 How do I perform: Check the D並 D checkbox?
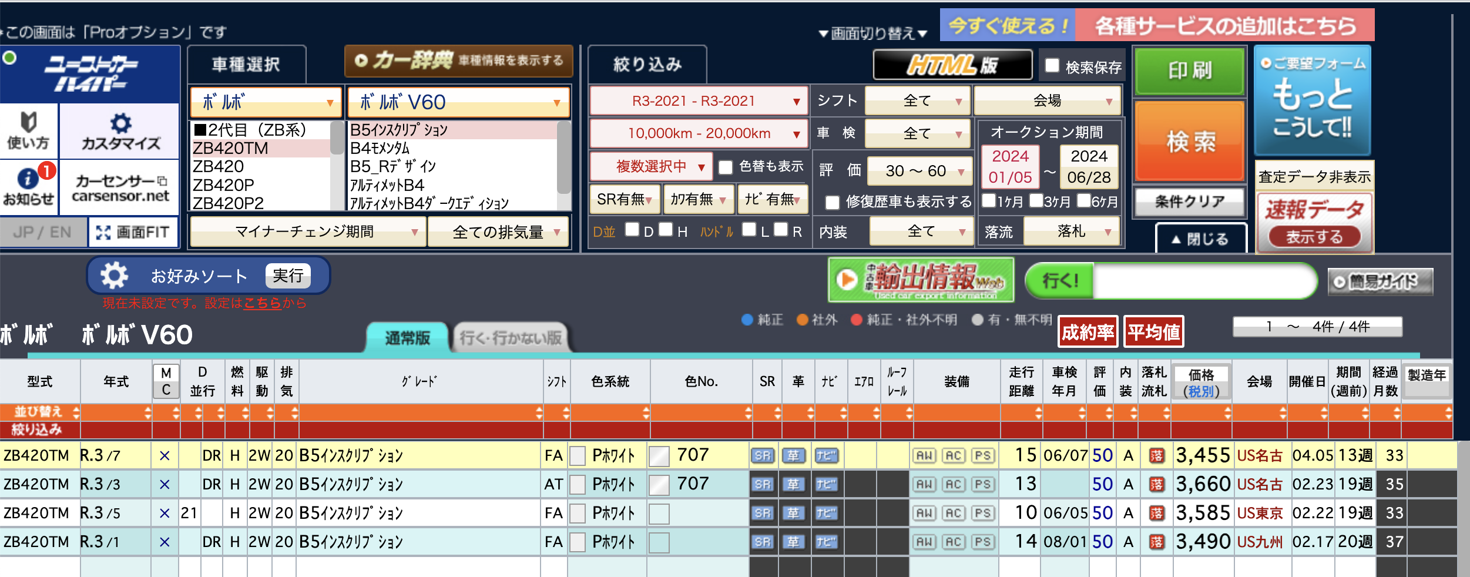click(x=632, y=229)
